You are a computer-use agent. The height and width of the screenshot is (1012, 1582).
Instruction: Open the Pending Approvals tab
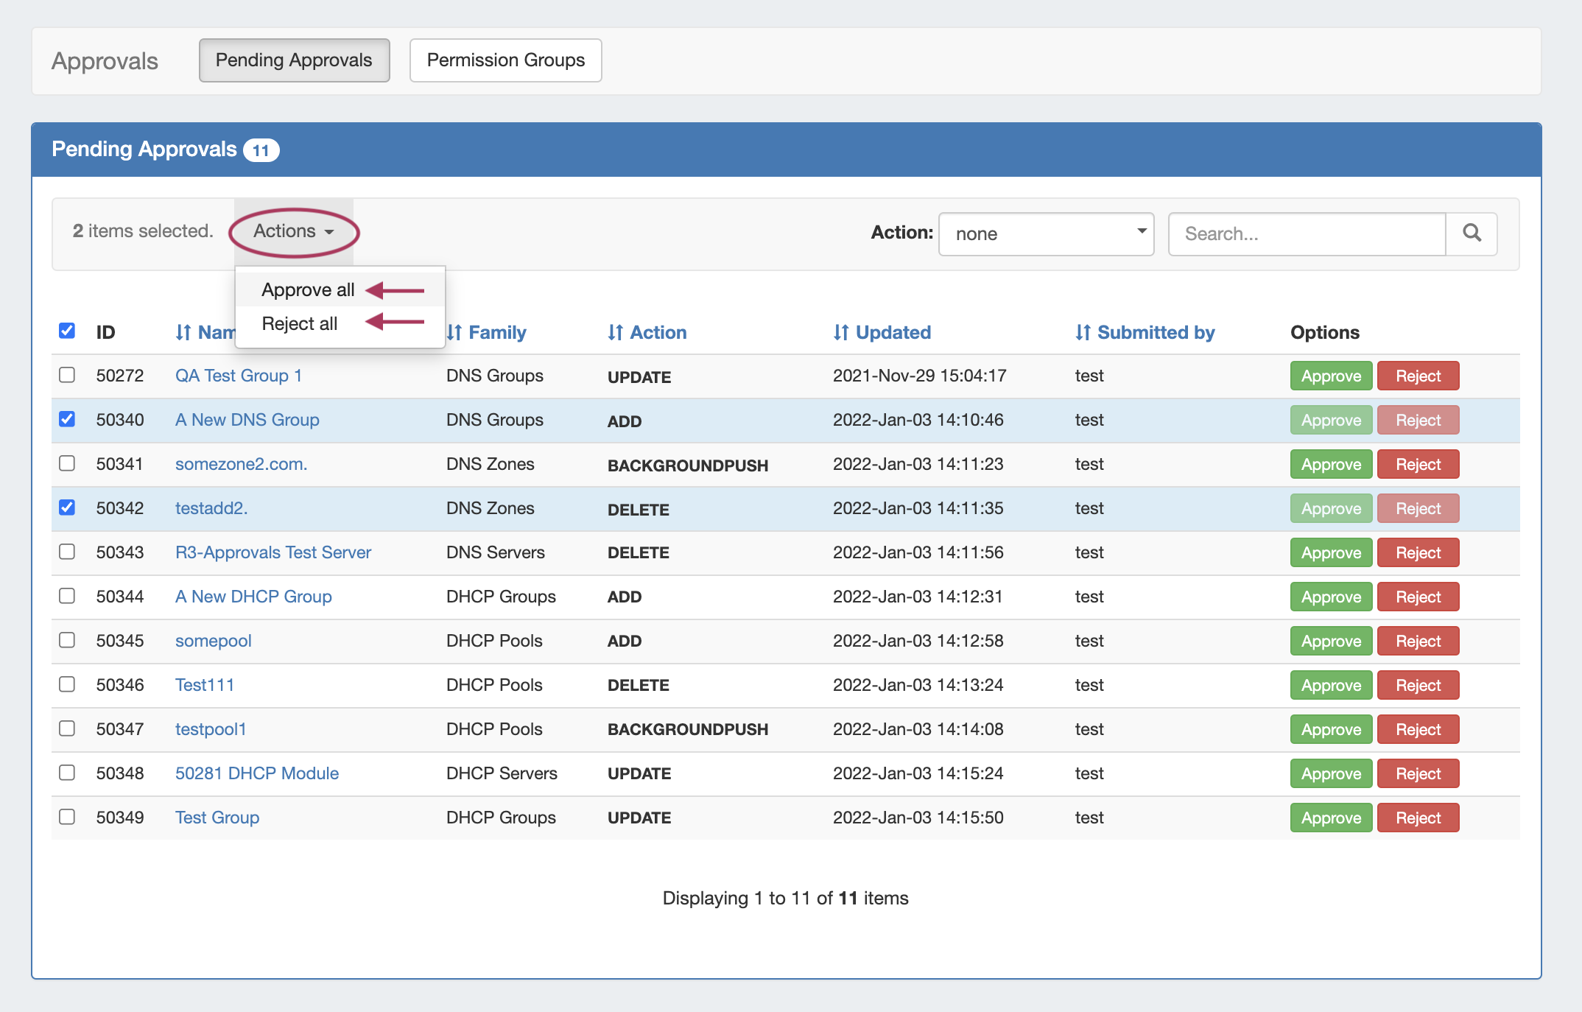(x=294, y=60)
